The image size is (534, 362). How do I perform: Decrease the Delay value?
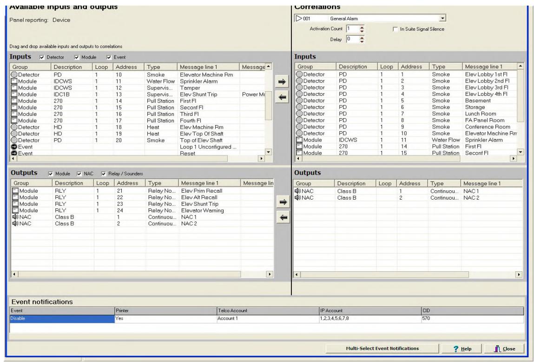[x=362, y=41]
